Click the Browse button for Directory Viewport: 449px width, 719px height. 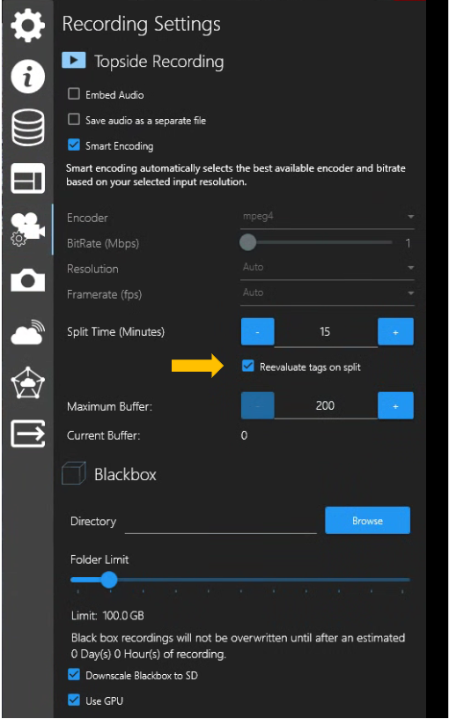[367, 521]
